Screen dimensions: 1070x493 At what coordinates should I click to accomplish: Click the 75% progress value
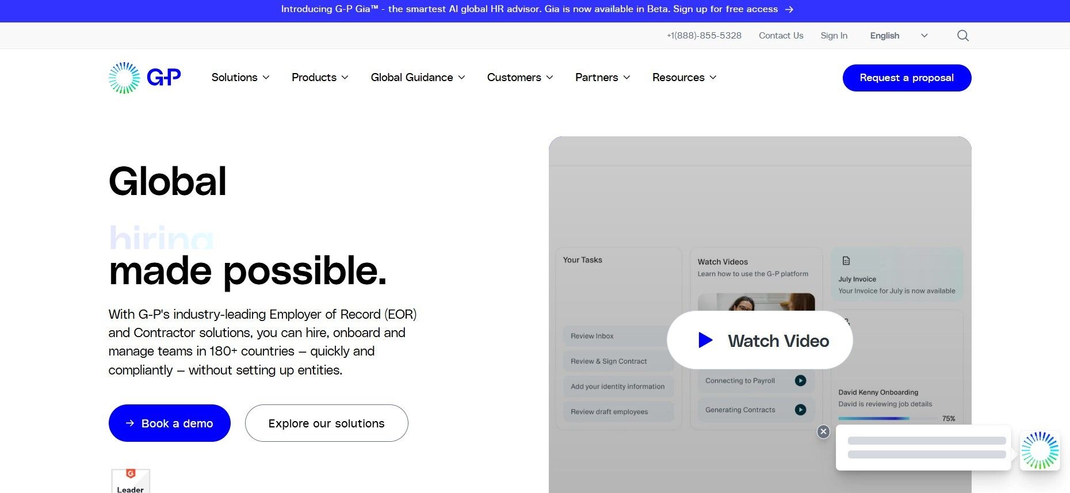949,418
